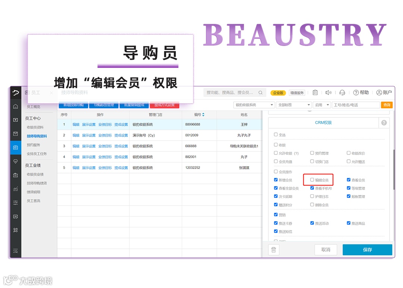Open 账户 account menu

[x=384, y=93]
